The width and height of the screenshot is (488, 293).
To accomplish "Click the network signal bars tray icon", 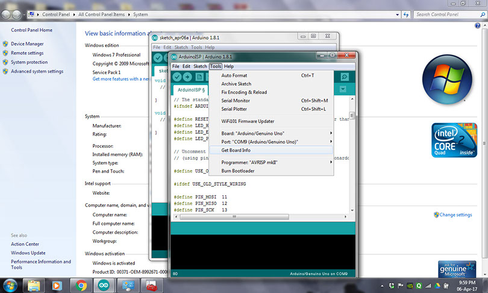I will 428,286.
